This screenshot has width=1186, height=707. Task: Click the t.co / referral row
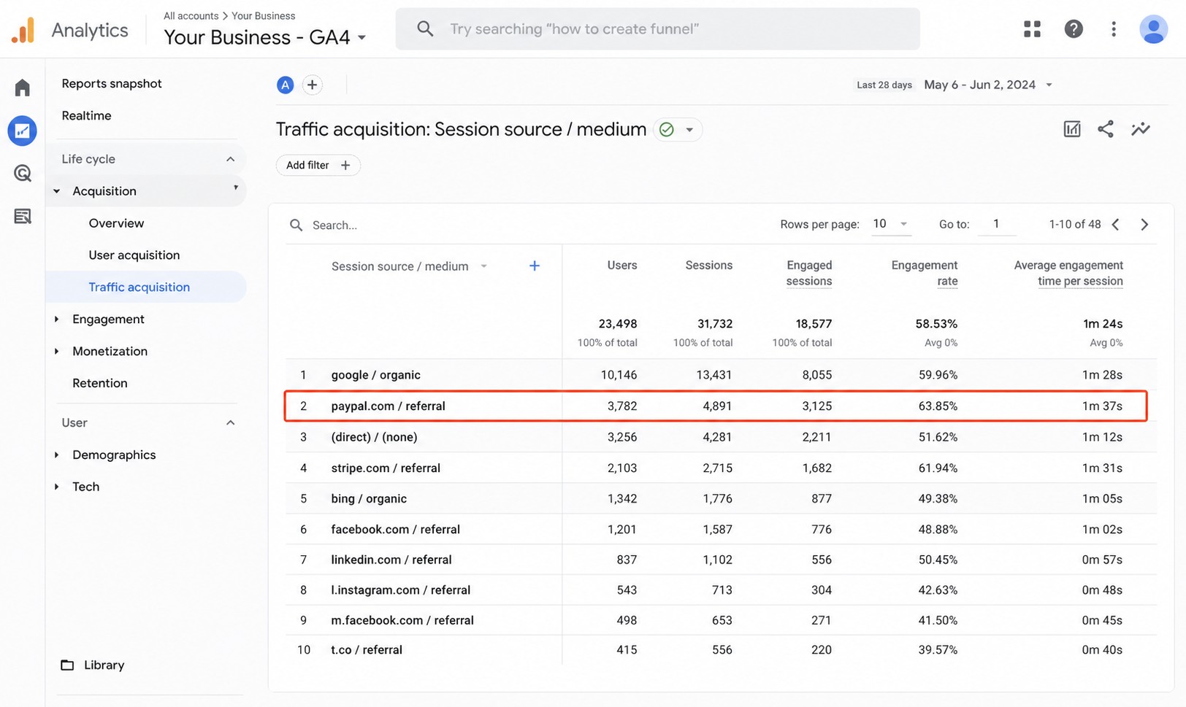tap(721, 650)
